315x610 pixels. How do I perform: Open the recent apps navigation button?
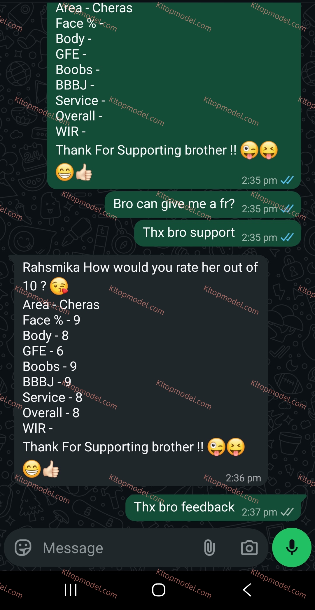[71, 590]
